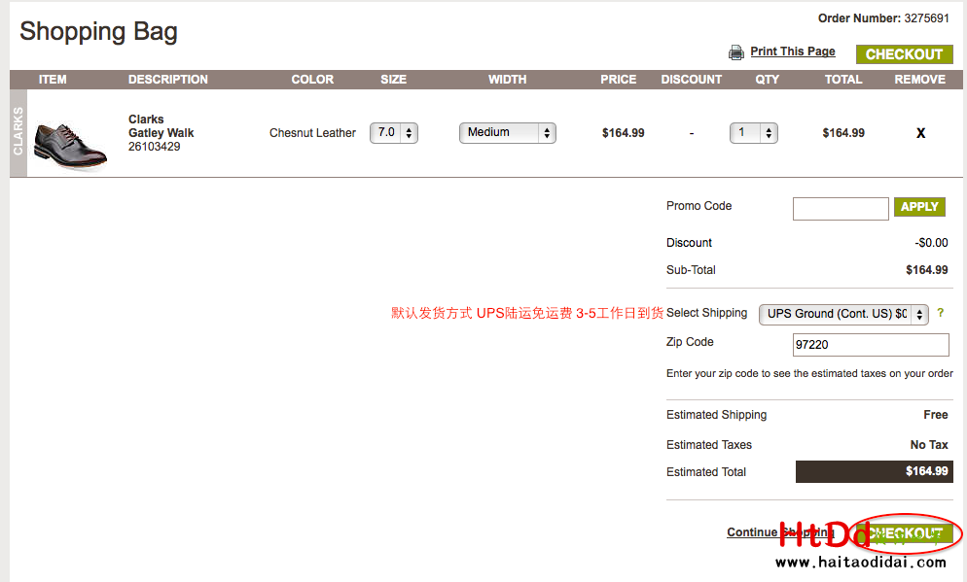967x582 pixels.
Task: Open the UPS Ground shipping dropdown
Action: (x=843, y=314)
